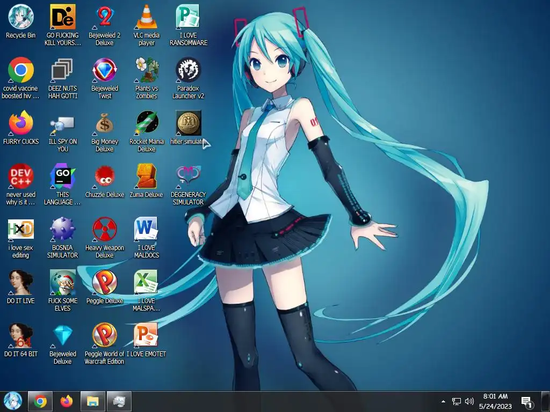550x412 pixels.
Task: Open the network status tray icon
Action: 457,401
